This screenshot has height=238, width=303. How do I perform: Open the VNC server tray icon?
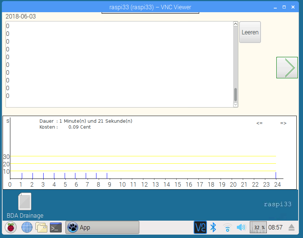[200, 227]
